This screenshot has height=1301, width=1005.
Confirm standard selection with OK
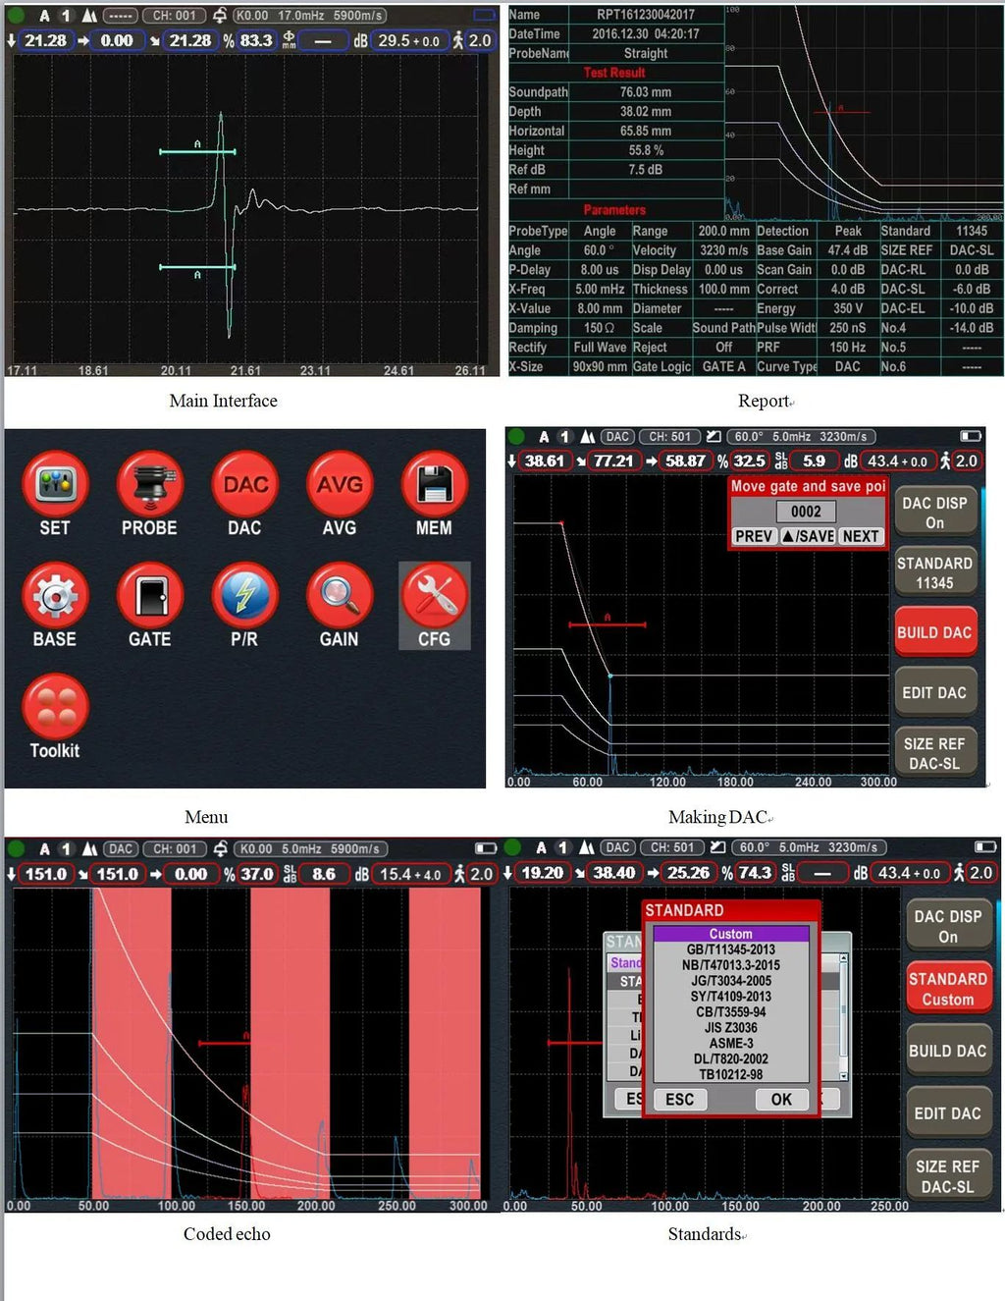(780, 1099)
